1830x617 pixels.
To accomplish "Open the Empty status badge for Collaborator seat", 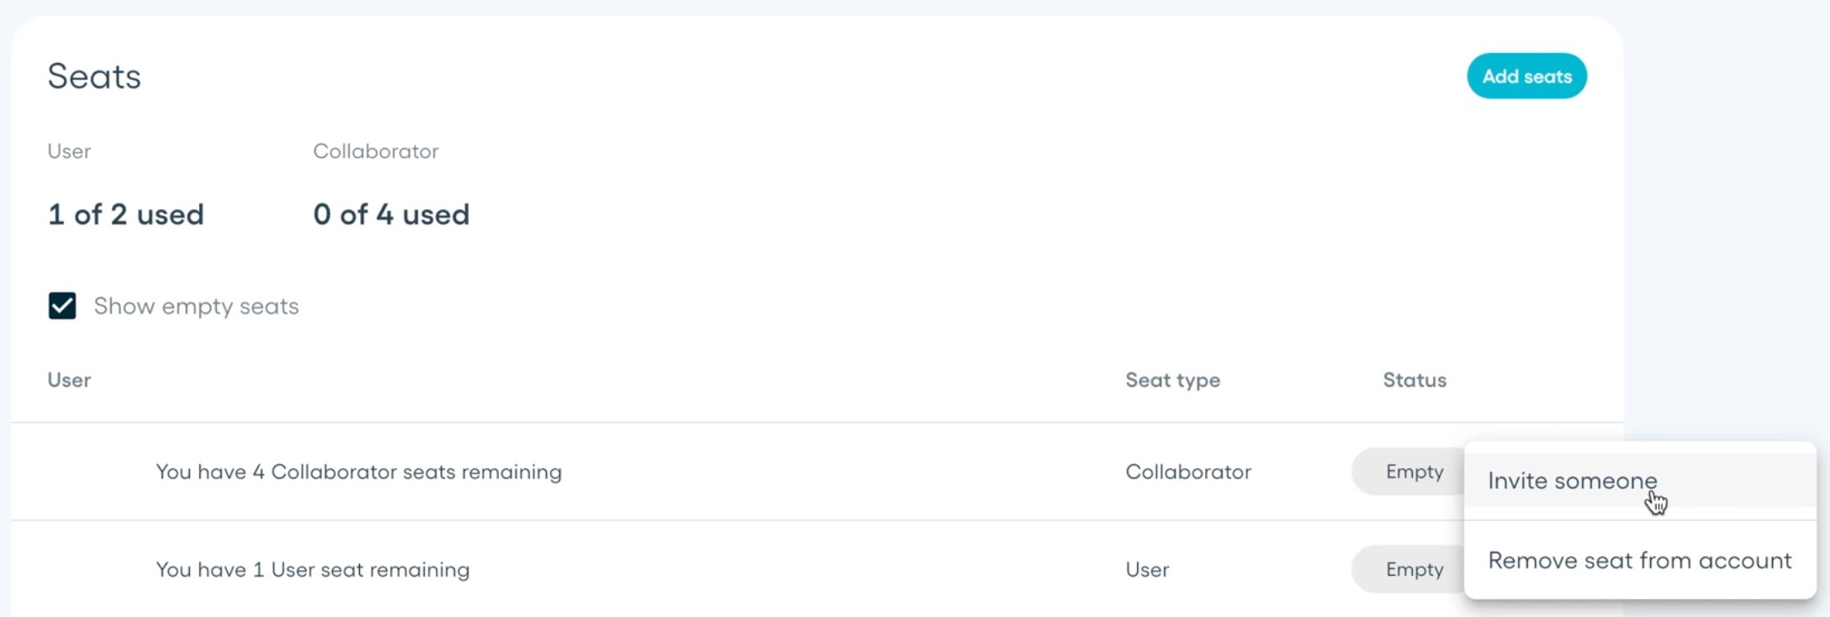I will click(x=1408, y=472).
